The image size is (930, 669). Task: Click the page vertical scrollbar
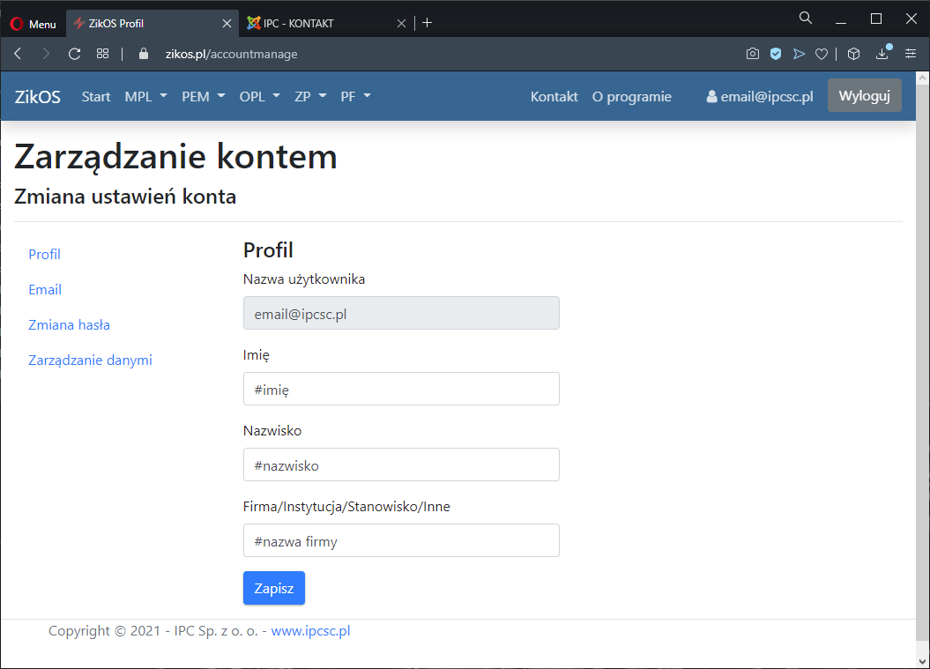tap(922, 353)
